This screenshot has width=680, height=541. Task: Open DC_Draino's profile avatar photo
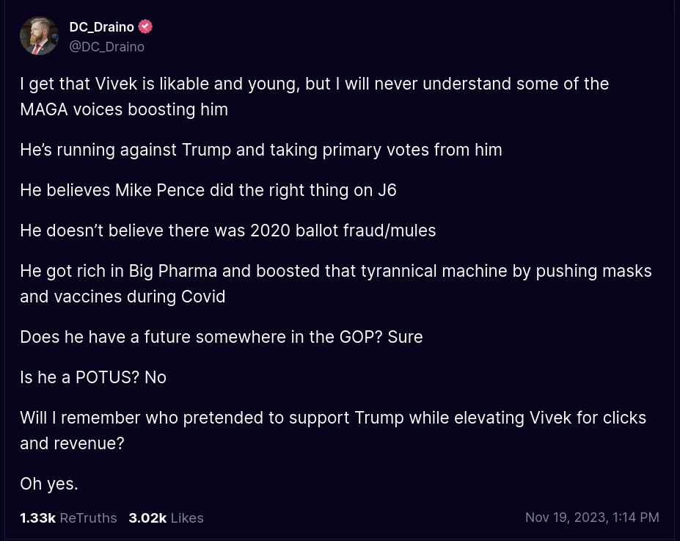39,36
